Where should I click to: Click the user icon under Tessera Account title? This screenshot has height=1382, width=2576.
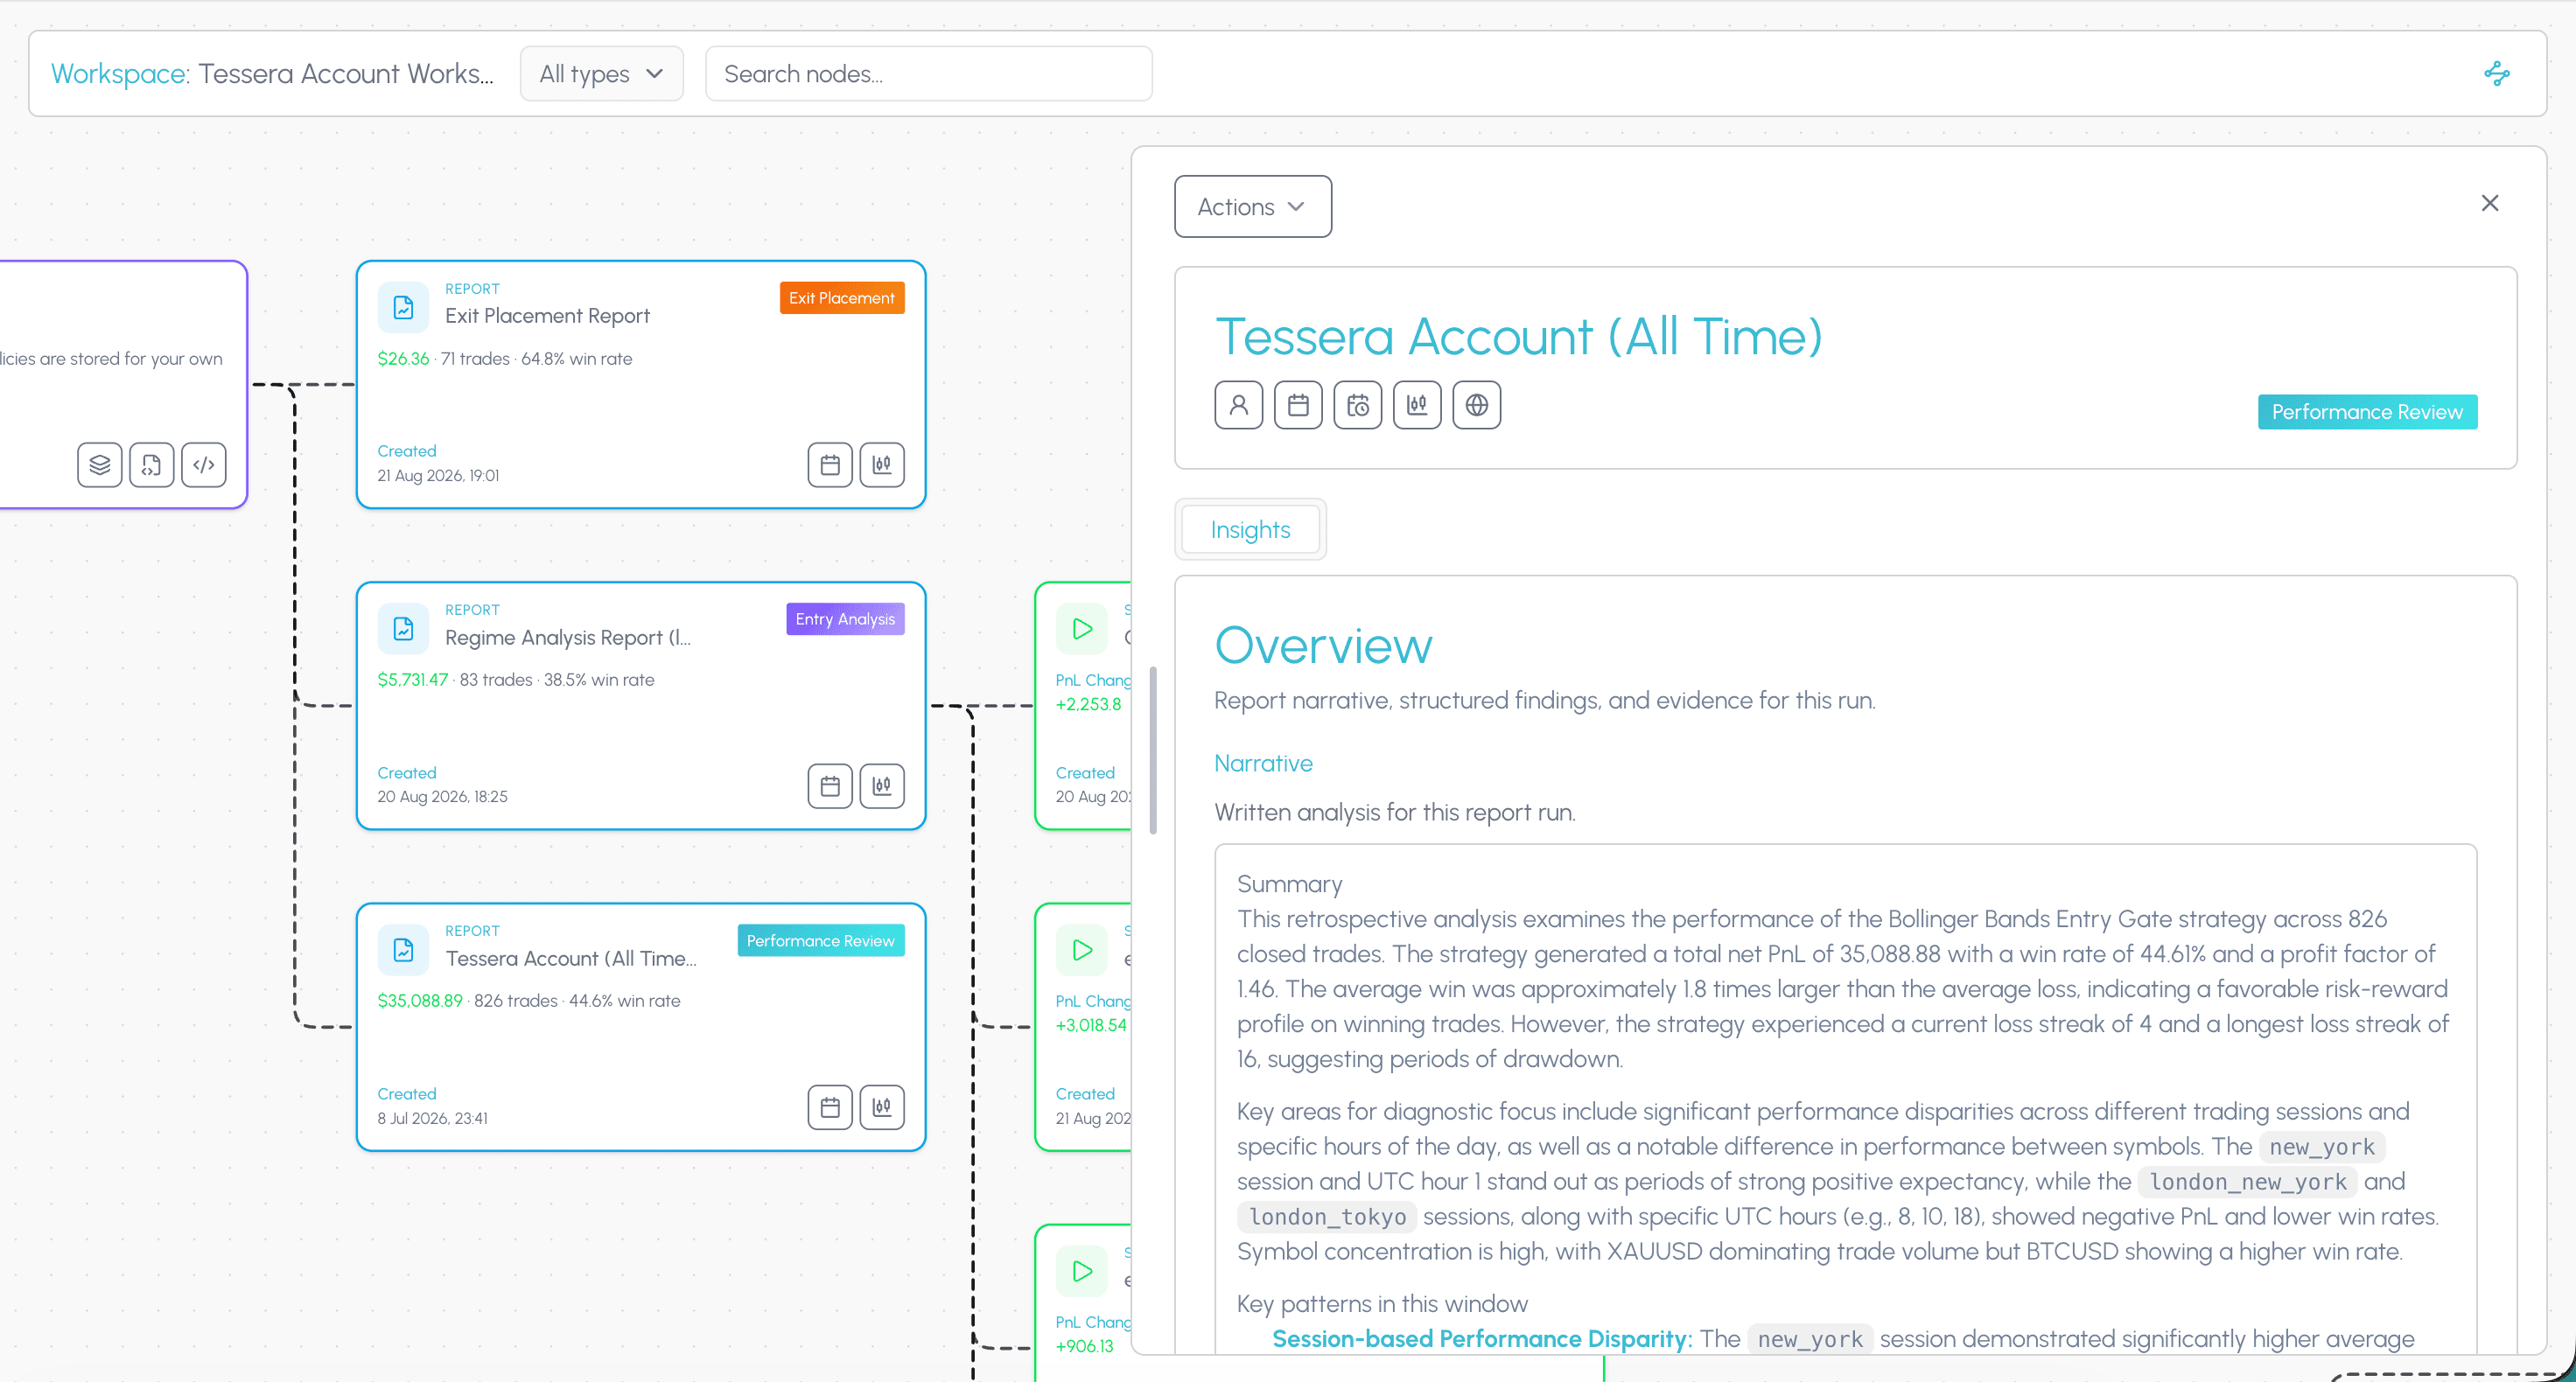coord(1238,405)
